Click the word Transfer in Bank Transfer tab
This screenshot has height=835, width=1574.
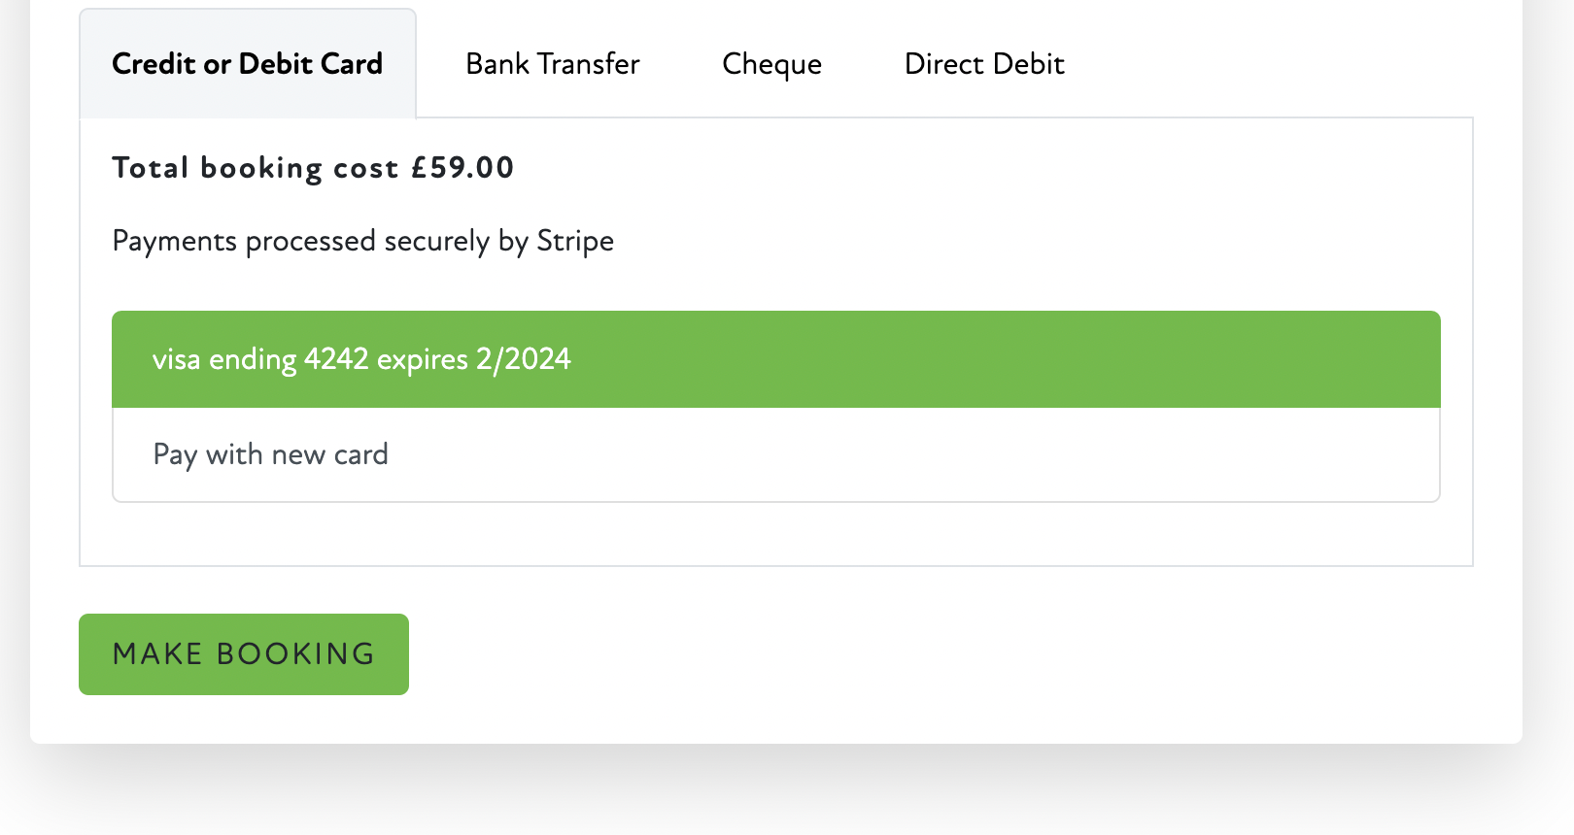[x=588, y=64]
